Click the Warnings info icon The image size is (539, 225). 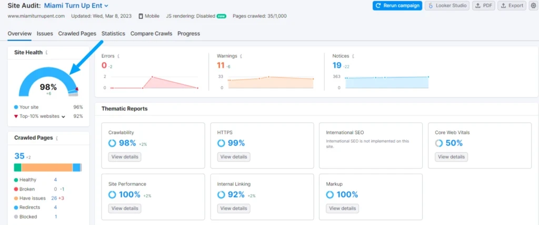[x=241, y=56]
